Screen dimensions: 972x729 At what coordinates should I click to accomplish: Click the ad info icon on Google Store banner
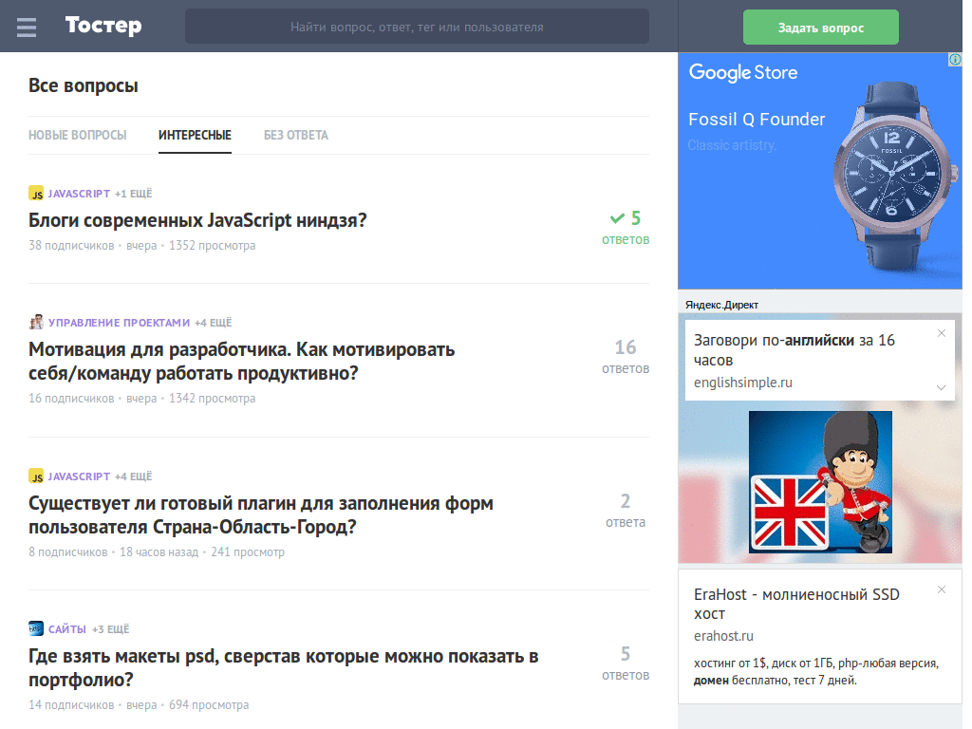click(x=955, y=60)
